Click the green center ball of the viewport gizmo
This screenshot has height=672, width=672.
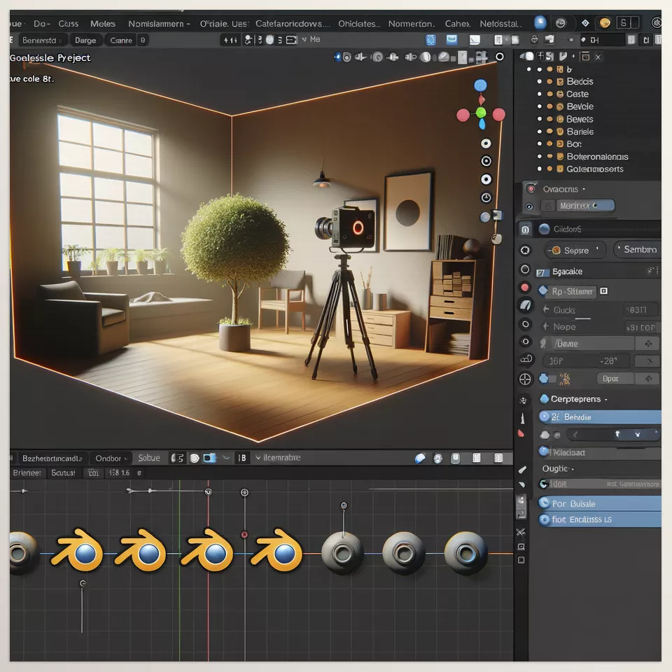point(481,113)
